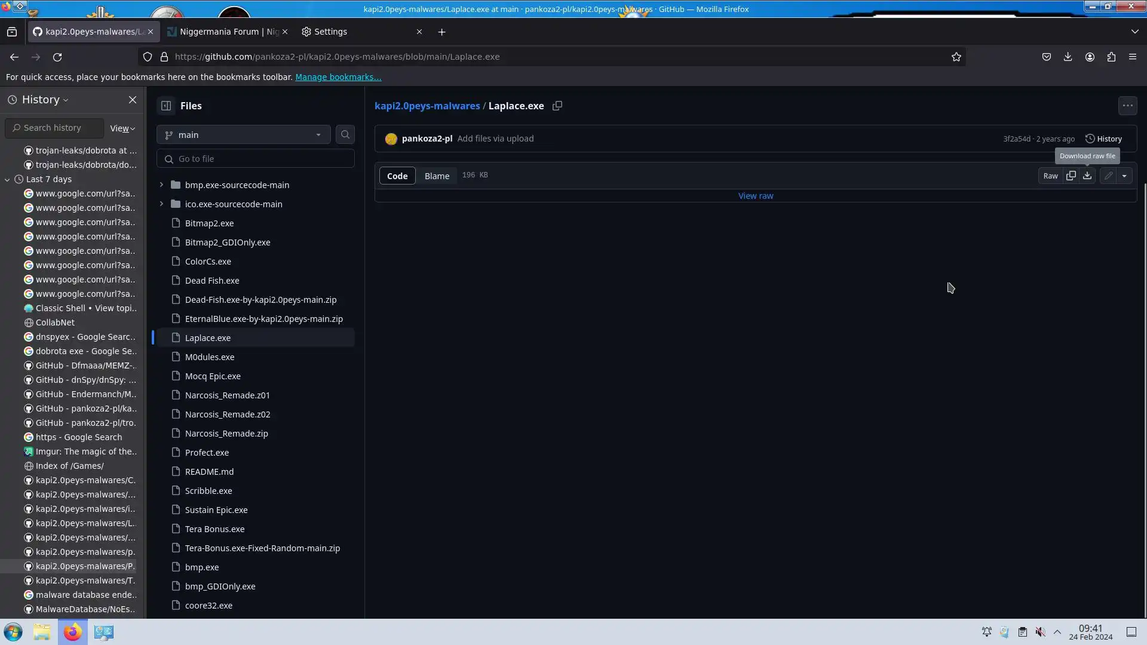Open the three-dots more options button

point(1127,106)
